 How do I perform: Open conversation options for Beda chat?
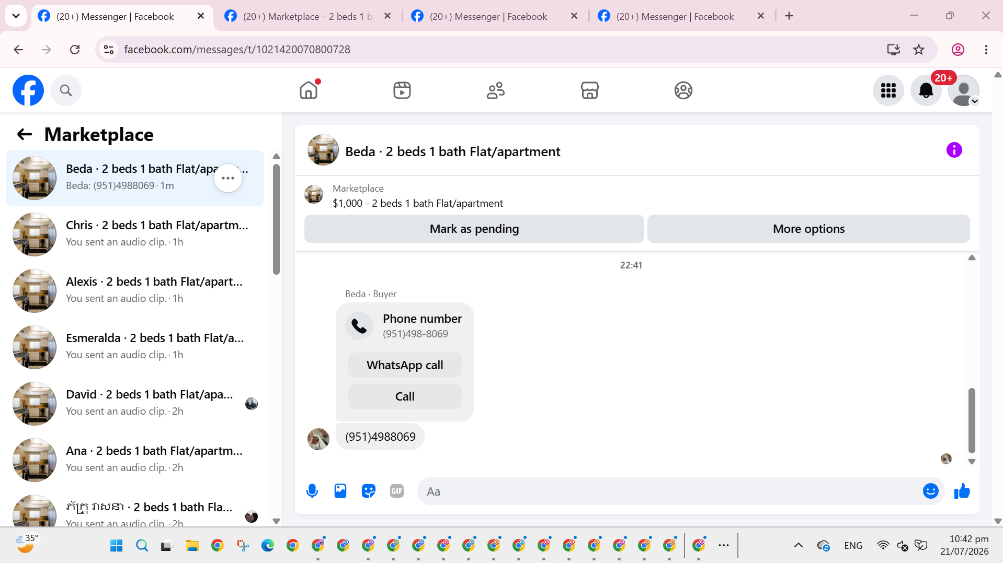tap(228, 178)
